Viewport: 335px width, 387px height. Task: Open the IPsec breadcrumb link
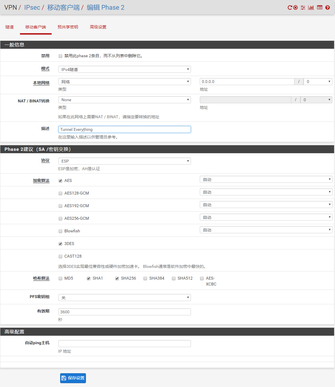click(x=32, y=7)
